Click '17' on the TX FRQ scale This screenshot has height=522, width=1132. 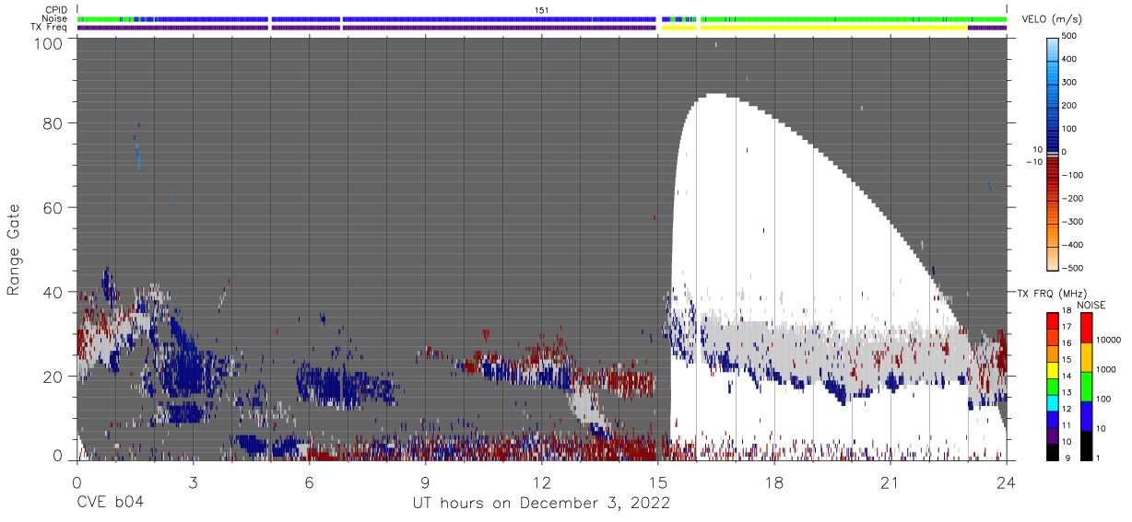click(1067, 327)
